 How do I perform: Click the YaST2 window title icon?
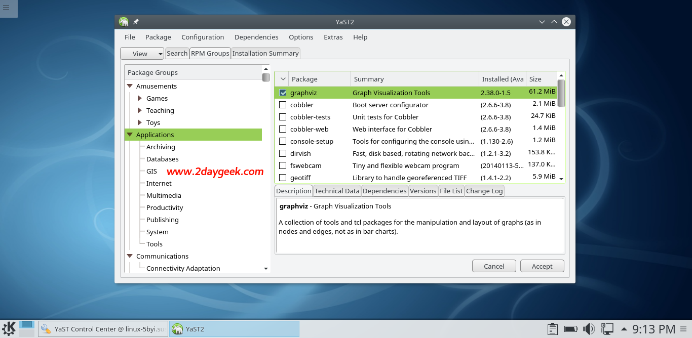tap(124, 22)
